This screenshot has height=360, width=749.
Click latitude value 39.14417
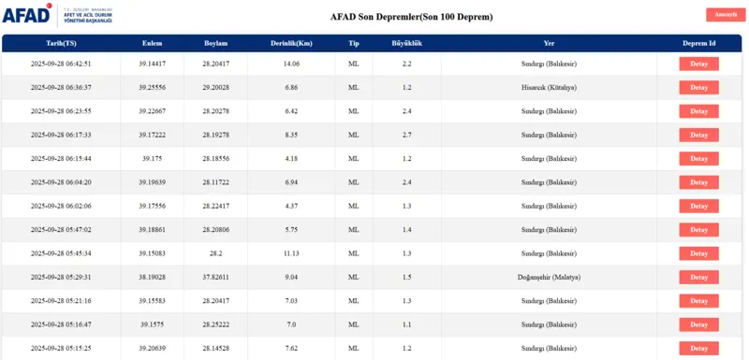152,64
